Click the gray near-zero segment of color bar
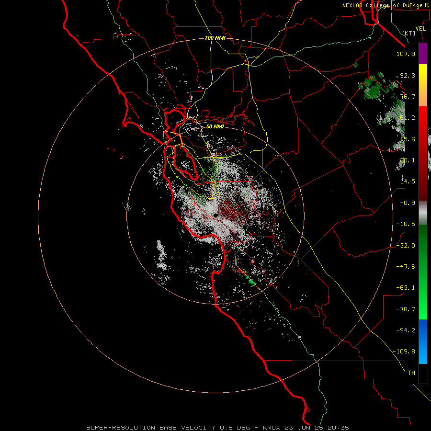The height and width of the screenshot is (431, 431). tap(423, 213)
